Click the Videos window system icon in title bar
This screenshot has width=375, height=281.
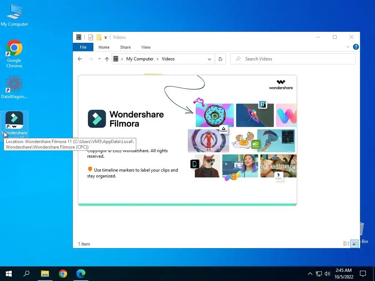pos(79,37)
